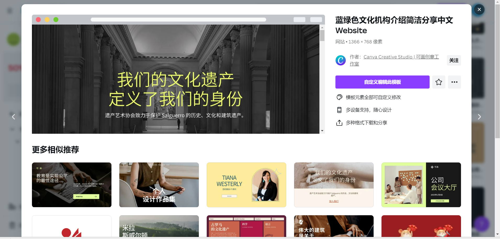
Task: Open the three-dot more options menu
Action: [x=454, y=82]
